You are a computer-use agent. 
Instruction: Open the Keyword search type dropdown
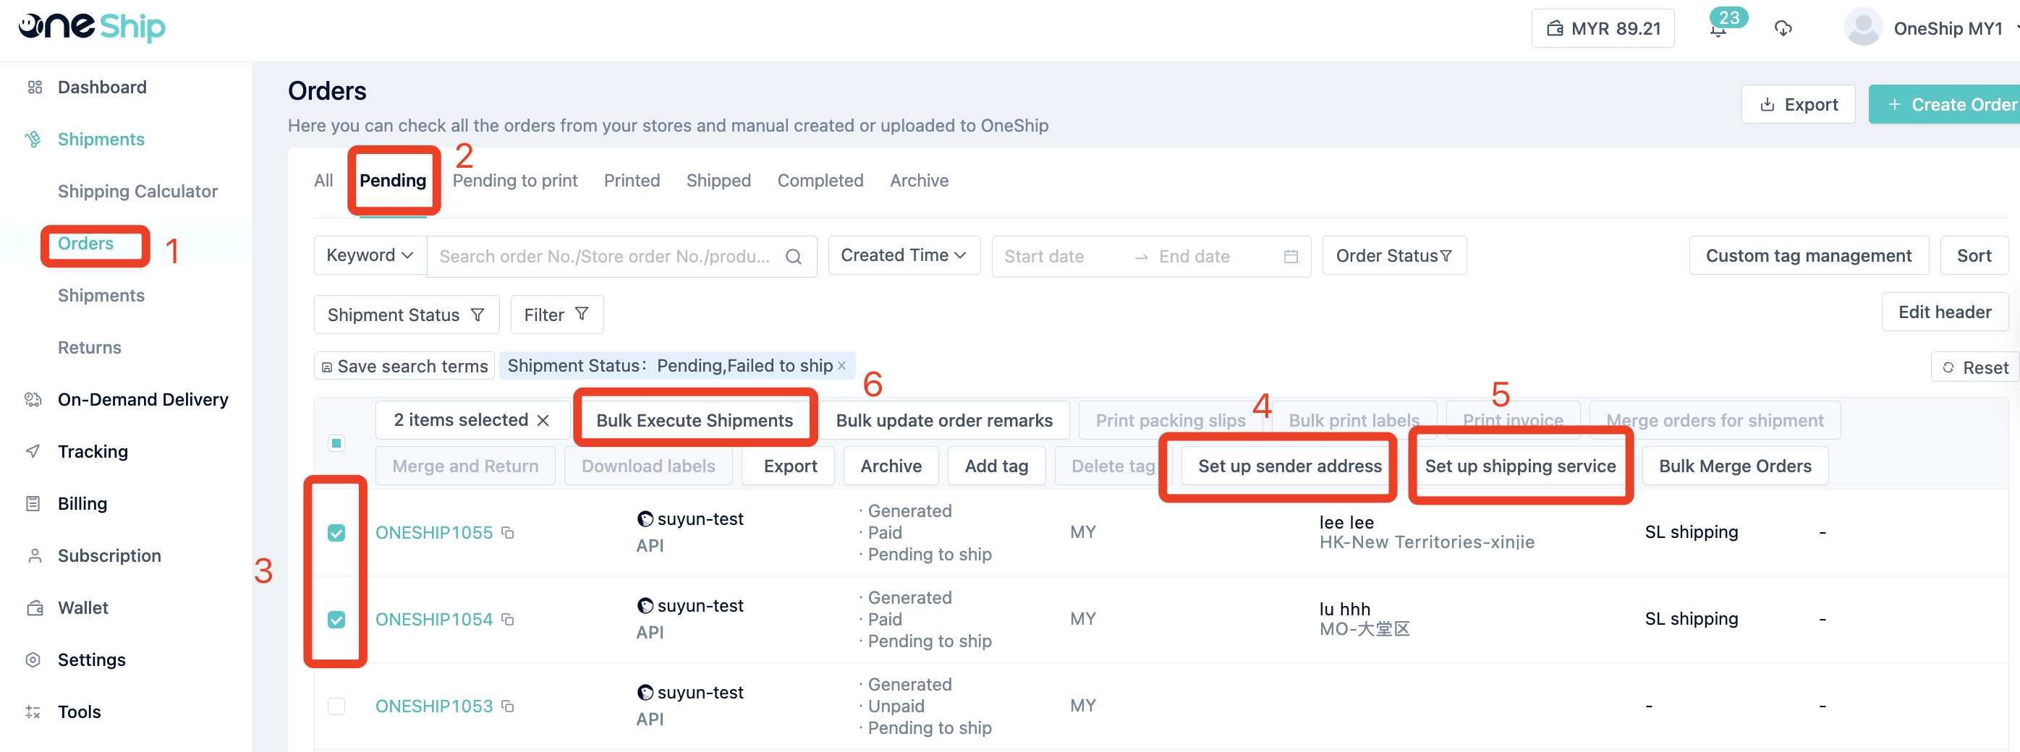(x=370, y=256)
